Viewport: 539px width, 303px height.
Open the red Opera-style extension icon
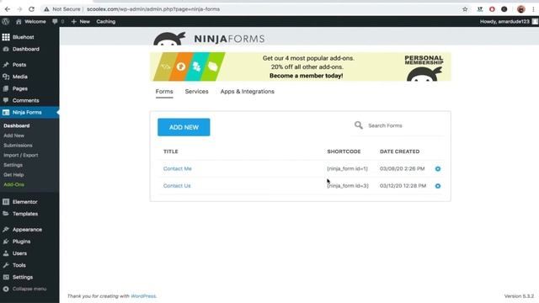coord(492,9)
